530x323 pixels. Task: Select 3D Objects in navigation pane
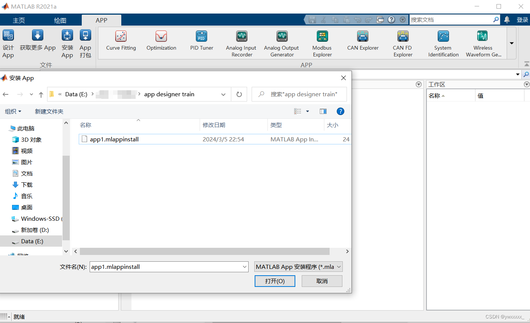(x=27, y=140)
